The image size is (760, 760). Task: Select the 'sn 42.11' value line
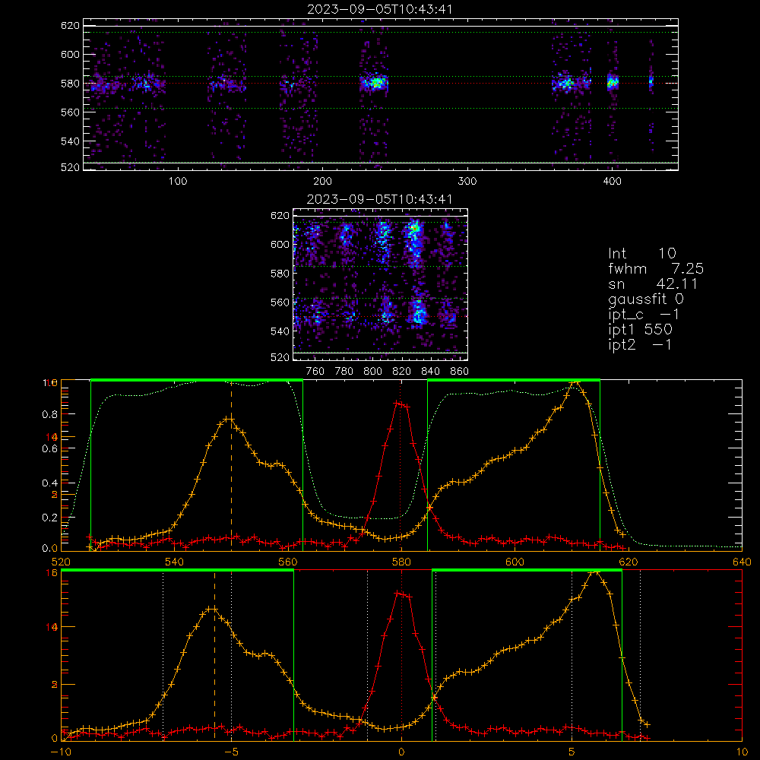pos(652,283)
